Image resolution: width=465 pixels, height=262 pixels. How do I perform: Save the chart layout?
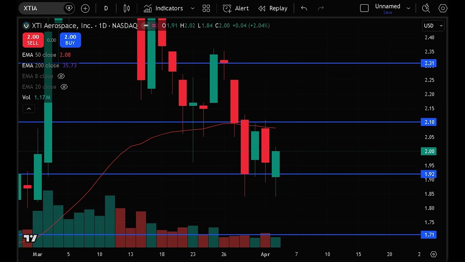388,13
